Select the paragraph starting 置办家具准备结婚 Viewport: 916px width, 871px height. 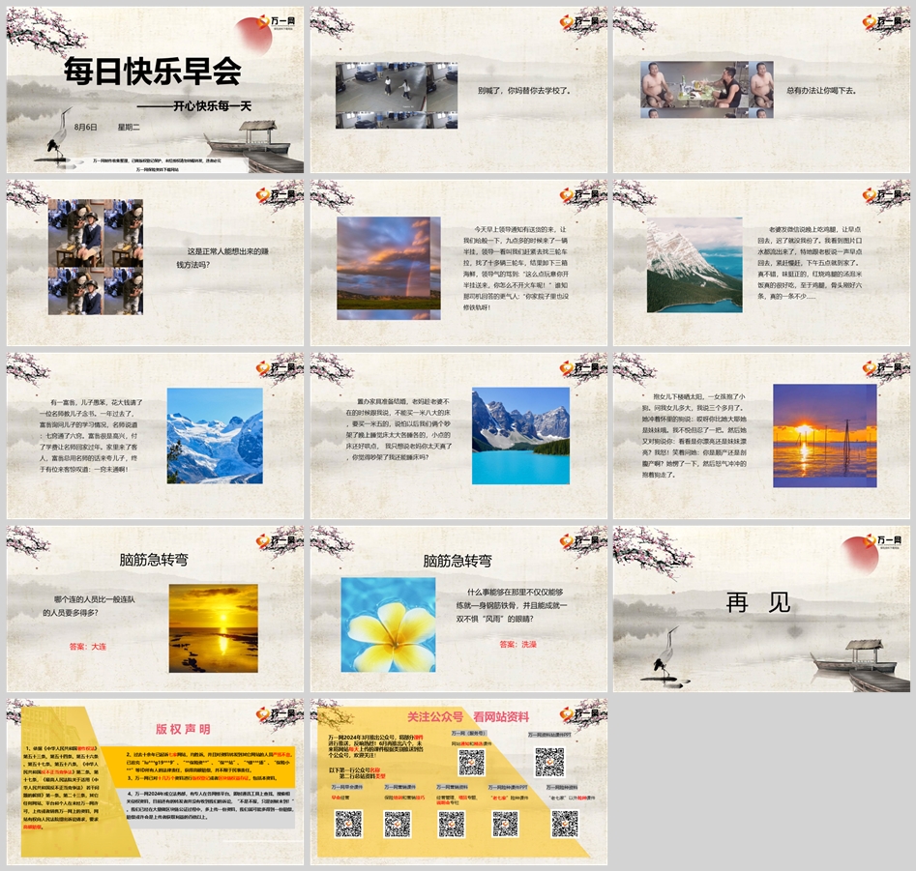399,429
